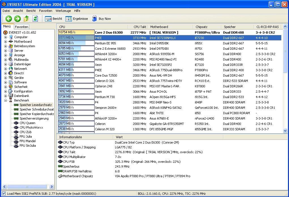Screen dimensions: 289x197
Task: Select the Software disc icon
Action: 11,82
